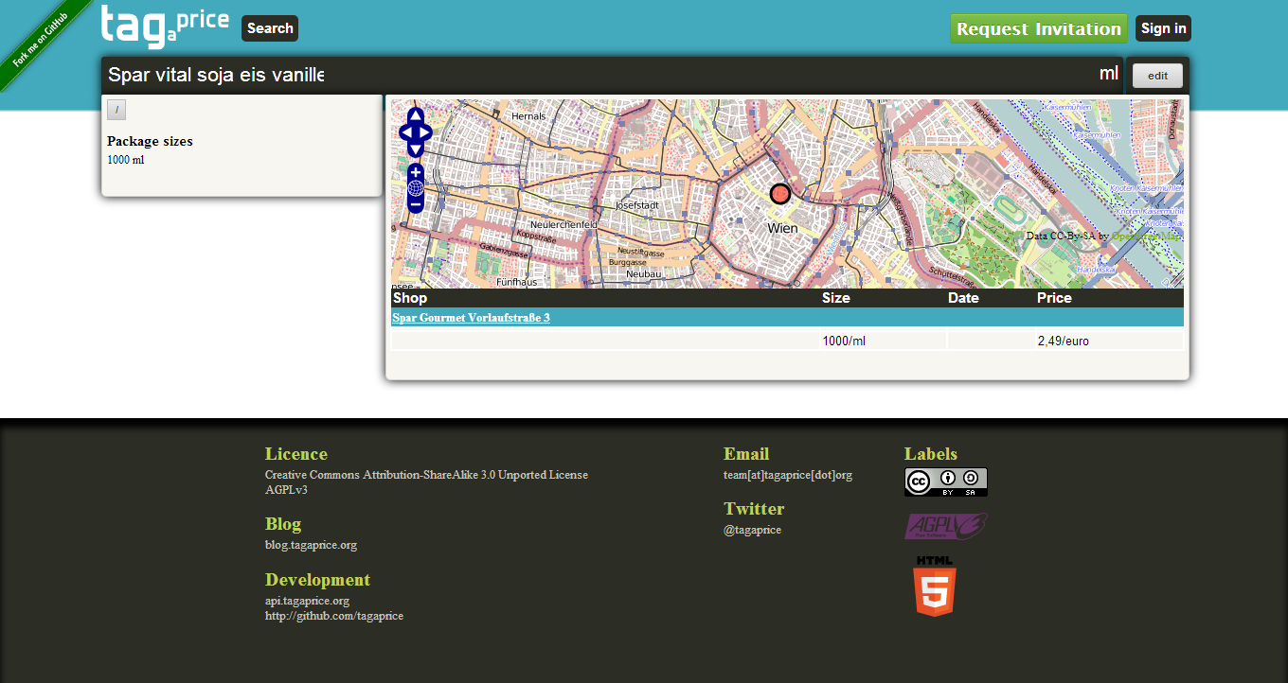The image size is (1288, 683).
Task: Click product title Spar vital soja eis vanille
Action: (x=216, y=75)
